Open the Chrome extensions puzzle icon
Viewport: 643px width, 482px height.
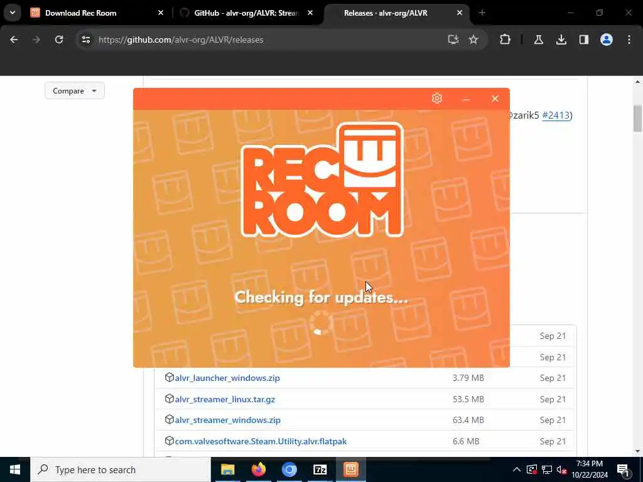coord(505,40)
